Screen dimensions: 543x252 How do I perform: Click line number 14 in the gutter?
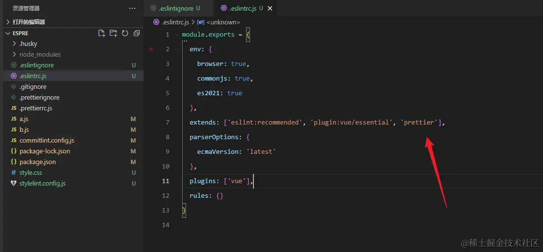[166, 225]
